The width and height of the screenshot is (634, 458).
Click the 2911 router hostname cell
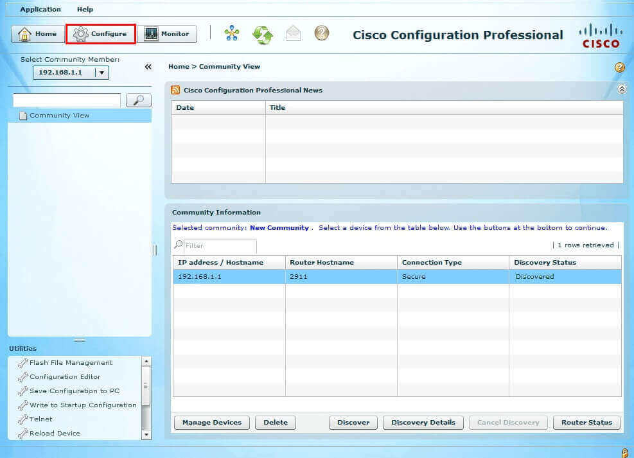(x=341, y=277)
